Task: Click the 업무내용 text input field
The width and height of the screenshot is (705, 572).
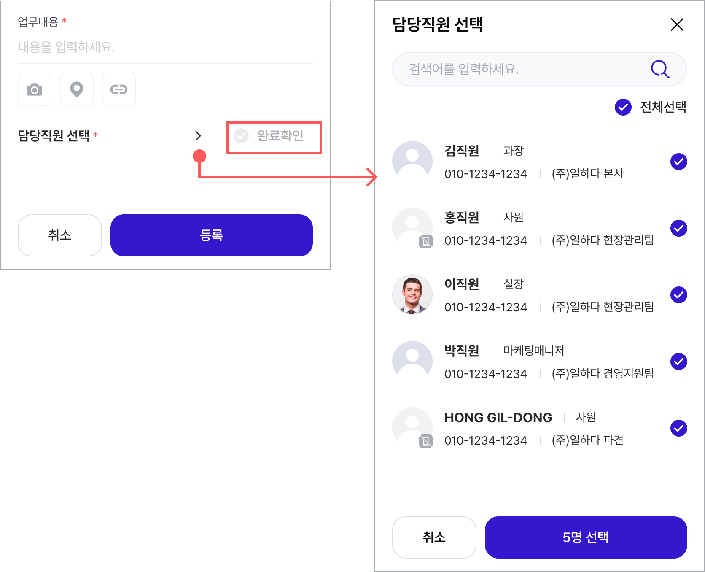Action: [x=165, y=47]
